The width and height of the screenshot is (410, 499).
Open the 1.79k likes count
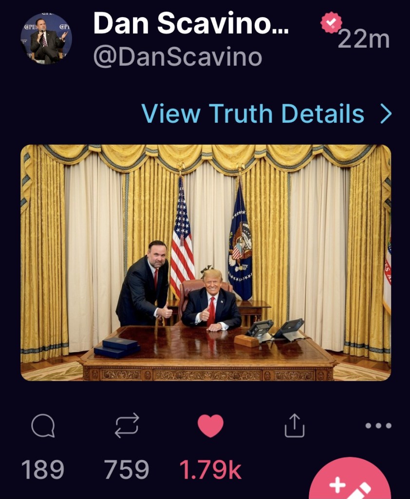(210, 469)
